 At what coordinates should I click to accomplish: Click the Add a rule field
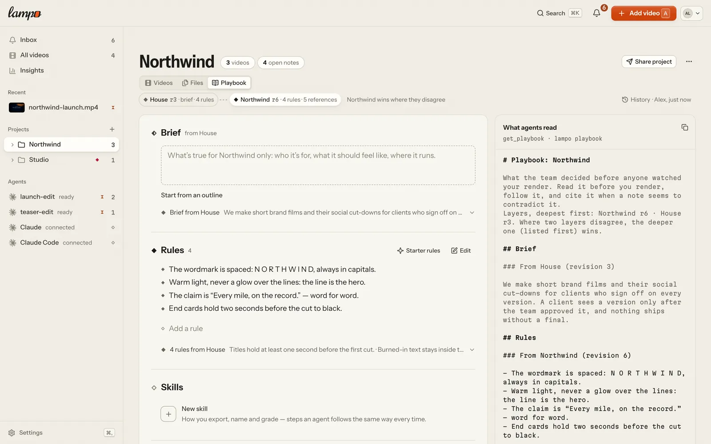tap(186, 329)
